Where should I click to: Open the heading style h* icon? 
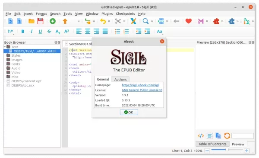pyautogui.click(x=10, y=31)
